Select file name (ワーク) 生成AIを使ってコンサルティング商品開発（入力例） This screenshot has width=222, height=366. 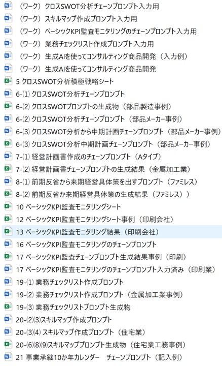click(x=103, y=56)
